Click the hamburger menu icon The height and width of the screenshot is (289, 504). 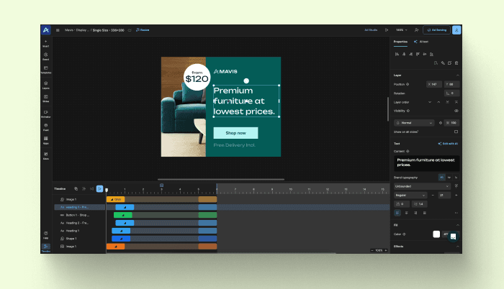coord(58,30)
